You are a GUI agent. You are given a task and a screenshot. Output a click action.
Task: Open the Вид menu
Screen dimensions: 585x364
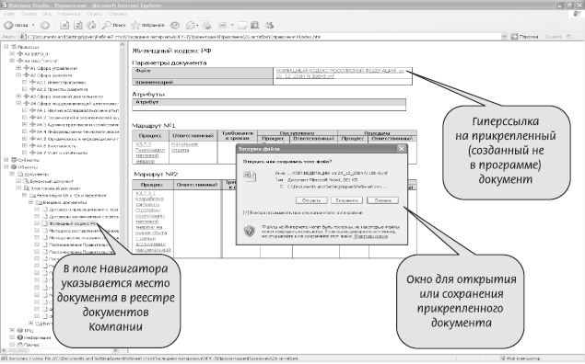click(47, 14)
